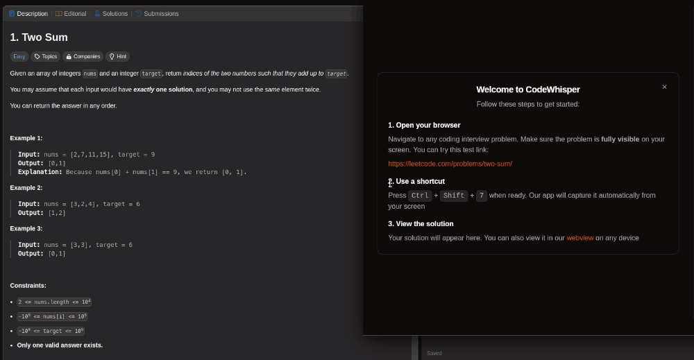The image size is (694, 360).
Task: Click the 'Constraints:' heading
Action: pos(28,286)
